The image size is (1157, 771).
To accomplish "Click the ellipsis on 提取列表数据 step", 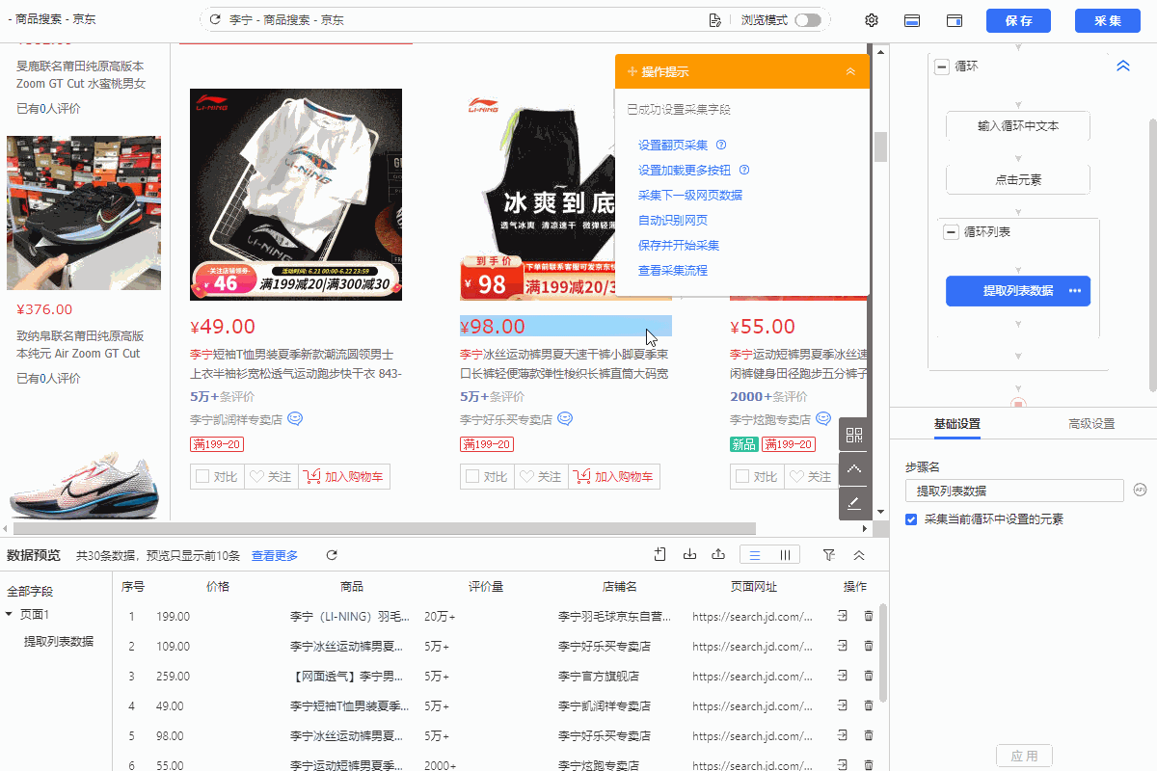I will 1074,291.
